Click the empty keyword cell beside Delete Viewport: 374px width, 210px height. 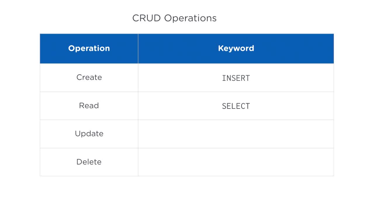pos(236,162)
